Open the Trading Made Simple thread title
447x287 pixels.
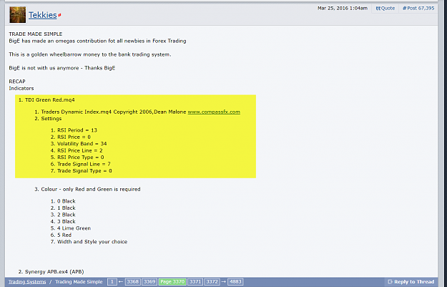[x=79, y=282]
